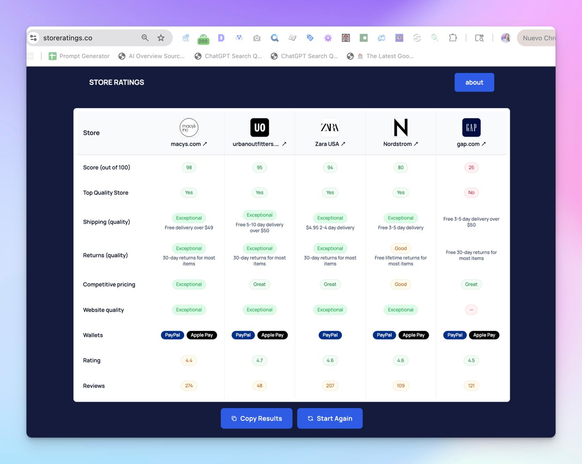Click the red score badge 25
The width and height of the screenshot is (582, 464).
[471, 167]
